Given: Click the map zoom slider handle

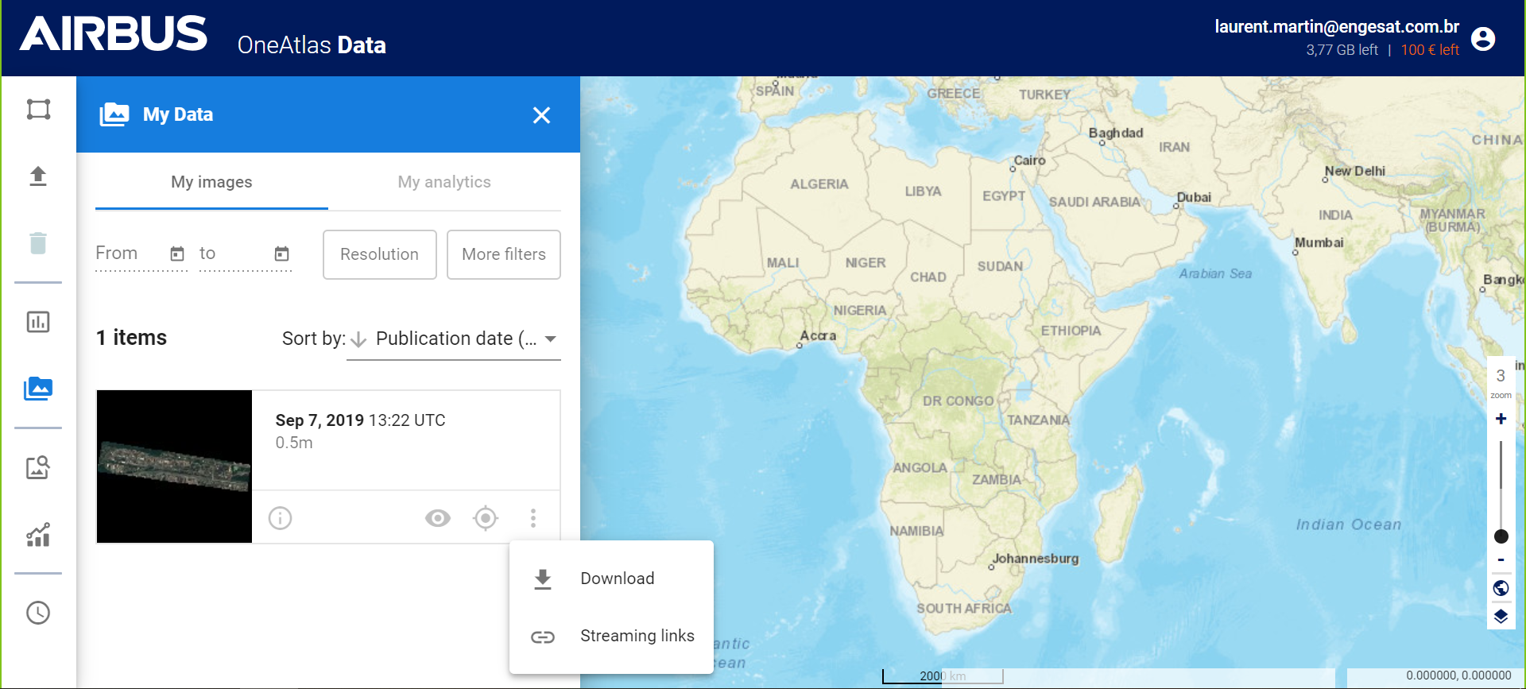Looking at the screenshot, I should [1501, 536].
